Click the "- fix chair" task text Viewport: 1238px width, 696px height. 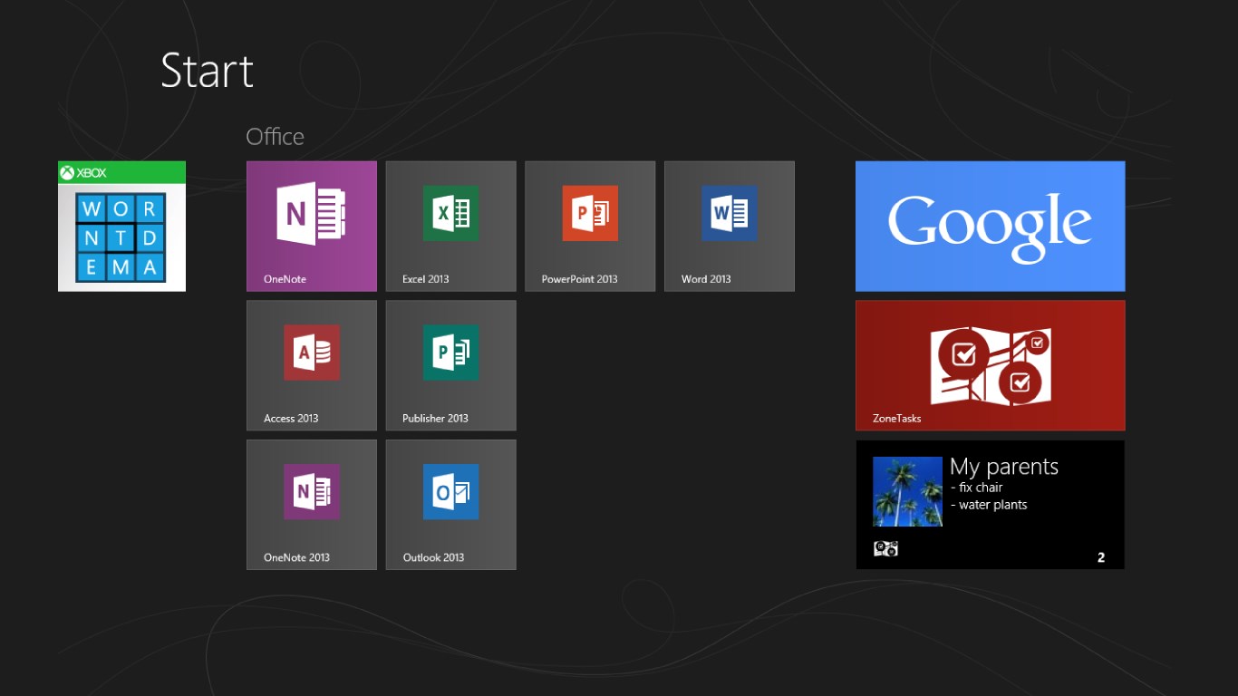coord(977,488)
